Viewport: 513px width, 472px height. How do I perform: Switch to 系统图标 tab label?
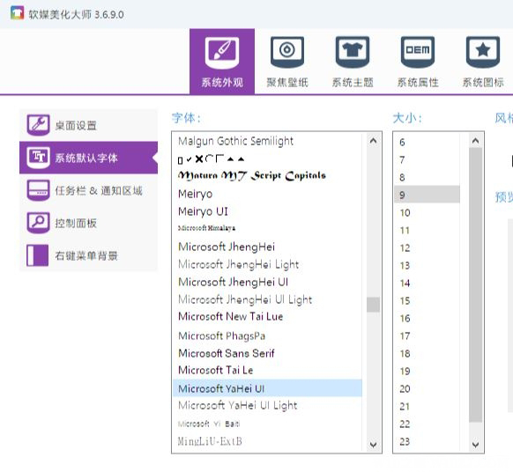[x=482, y=83]
